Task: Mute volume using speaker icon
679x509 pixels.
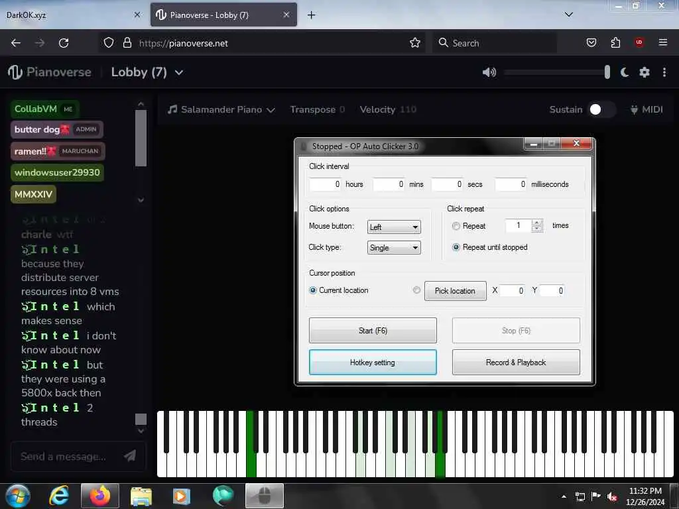Action: click(489, 72)
